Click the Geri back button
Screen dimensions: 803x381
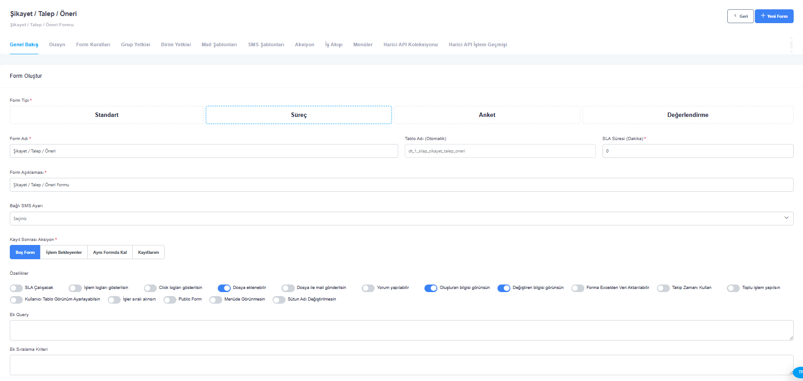(740, 16)
